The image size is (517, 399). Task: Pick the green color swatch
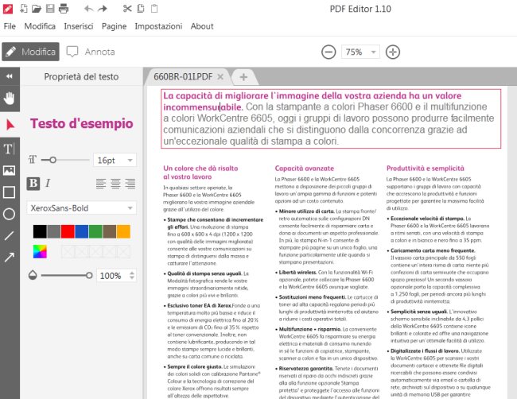tap(95, 231)
